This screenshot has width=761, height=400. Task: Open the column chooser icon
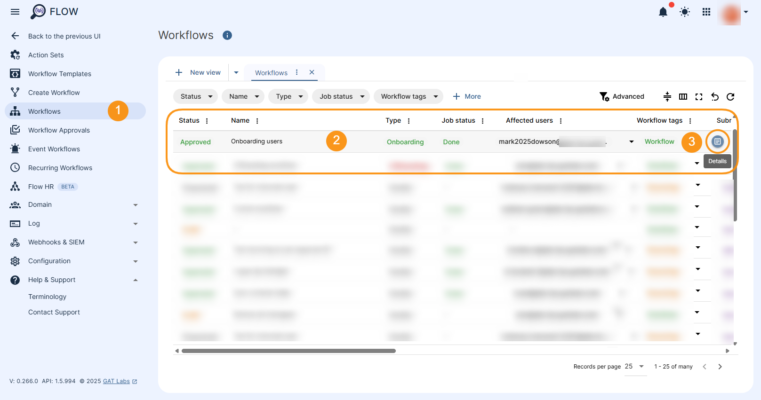[x=683, y=96]
